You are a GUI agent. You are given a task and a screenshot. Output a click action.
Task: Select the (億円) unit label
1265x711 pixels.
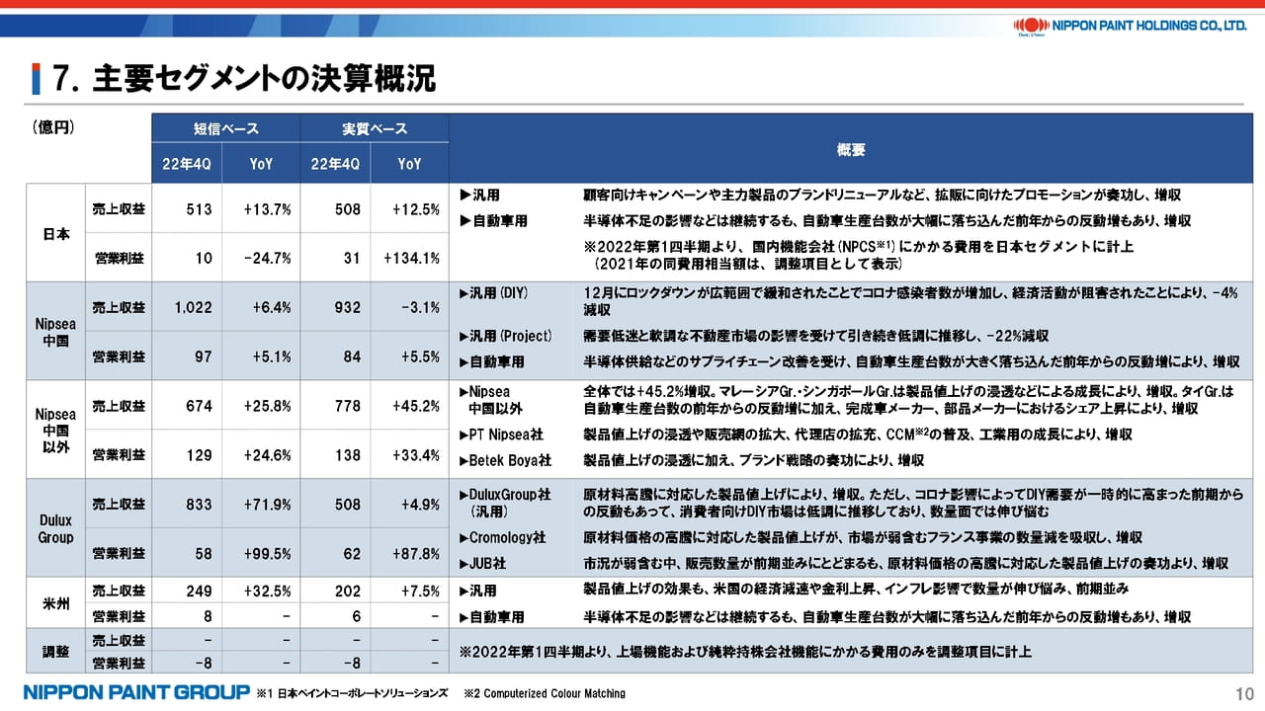pyautogui.click(x=53, y=127)
